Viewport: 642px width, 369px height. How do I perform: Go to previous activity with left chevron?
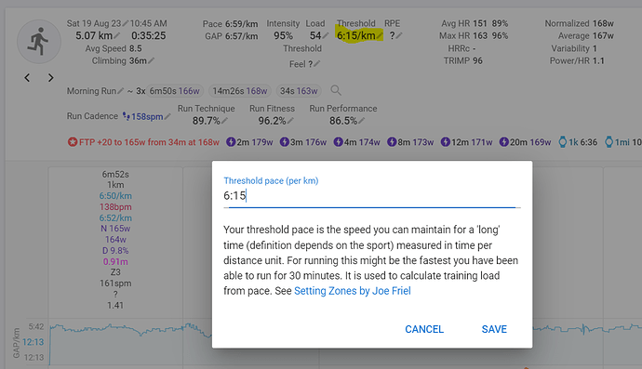tap(27, 78)
